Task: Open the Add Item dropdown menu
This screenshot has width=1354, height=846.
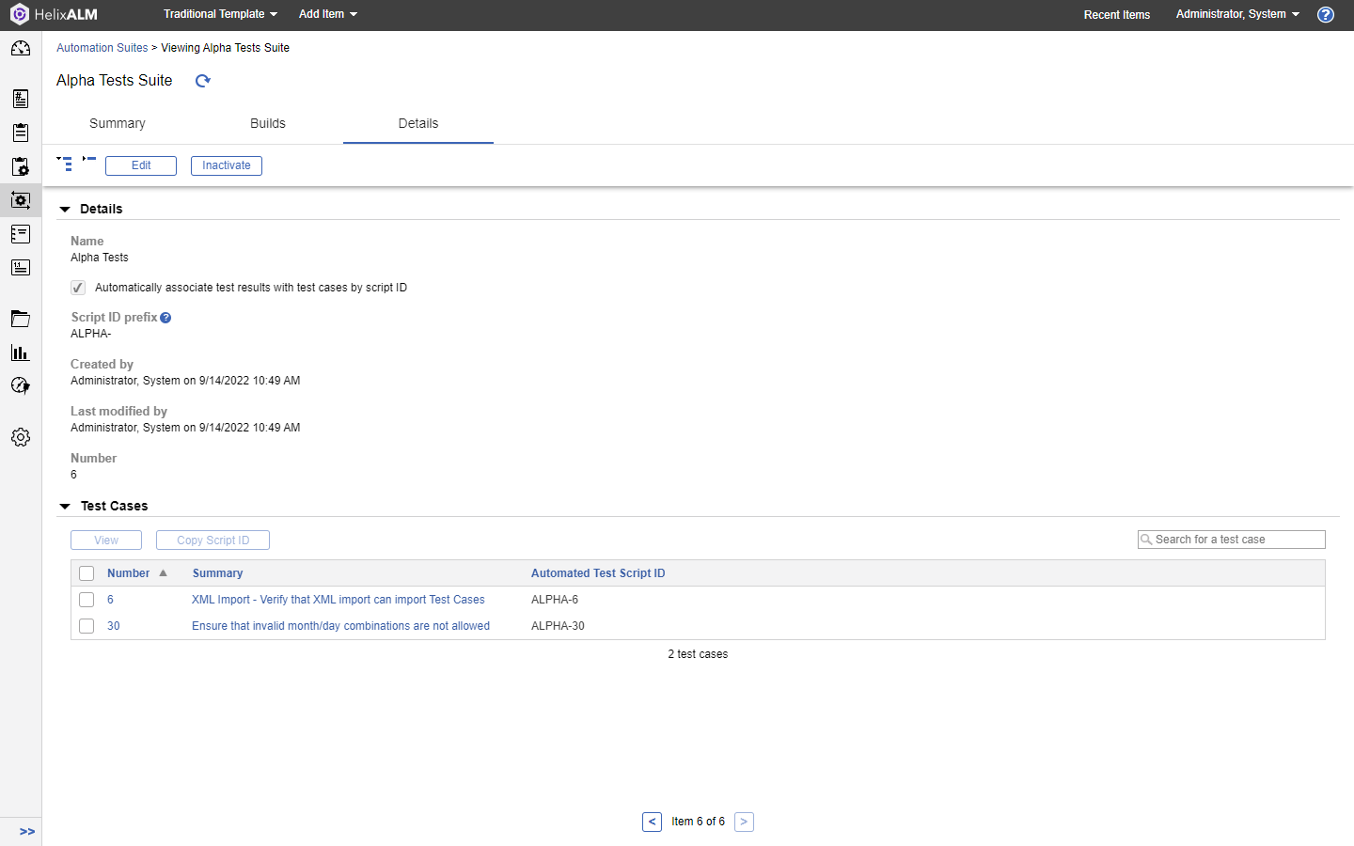Action: [x=327, y=14]
